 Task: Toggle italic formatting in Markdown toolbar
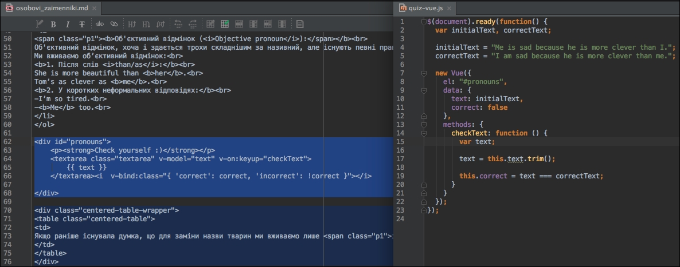pos(68,24)
